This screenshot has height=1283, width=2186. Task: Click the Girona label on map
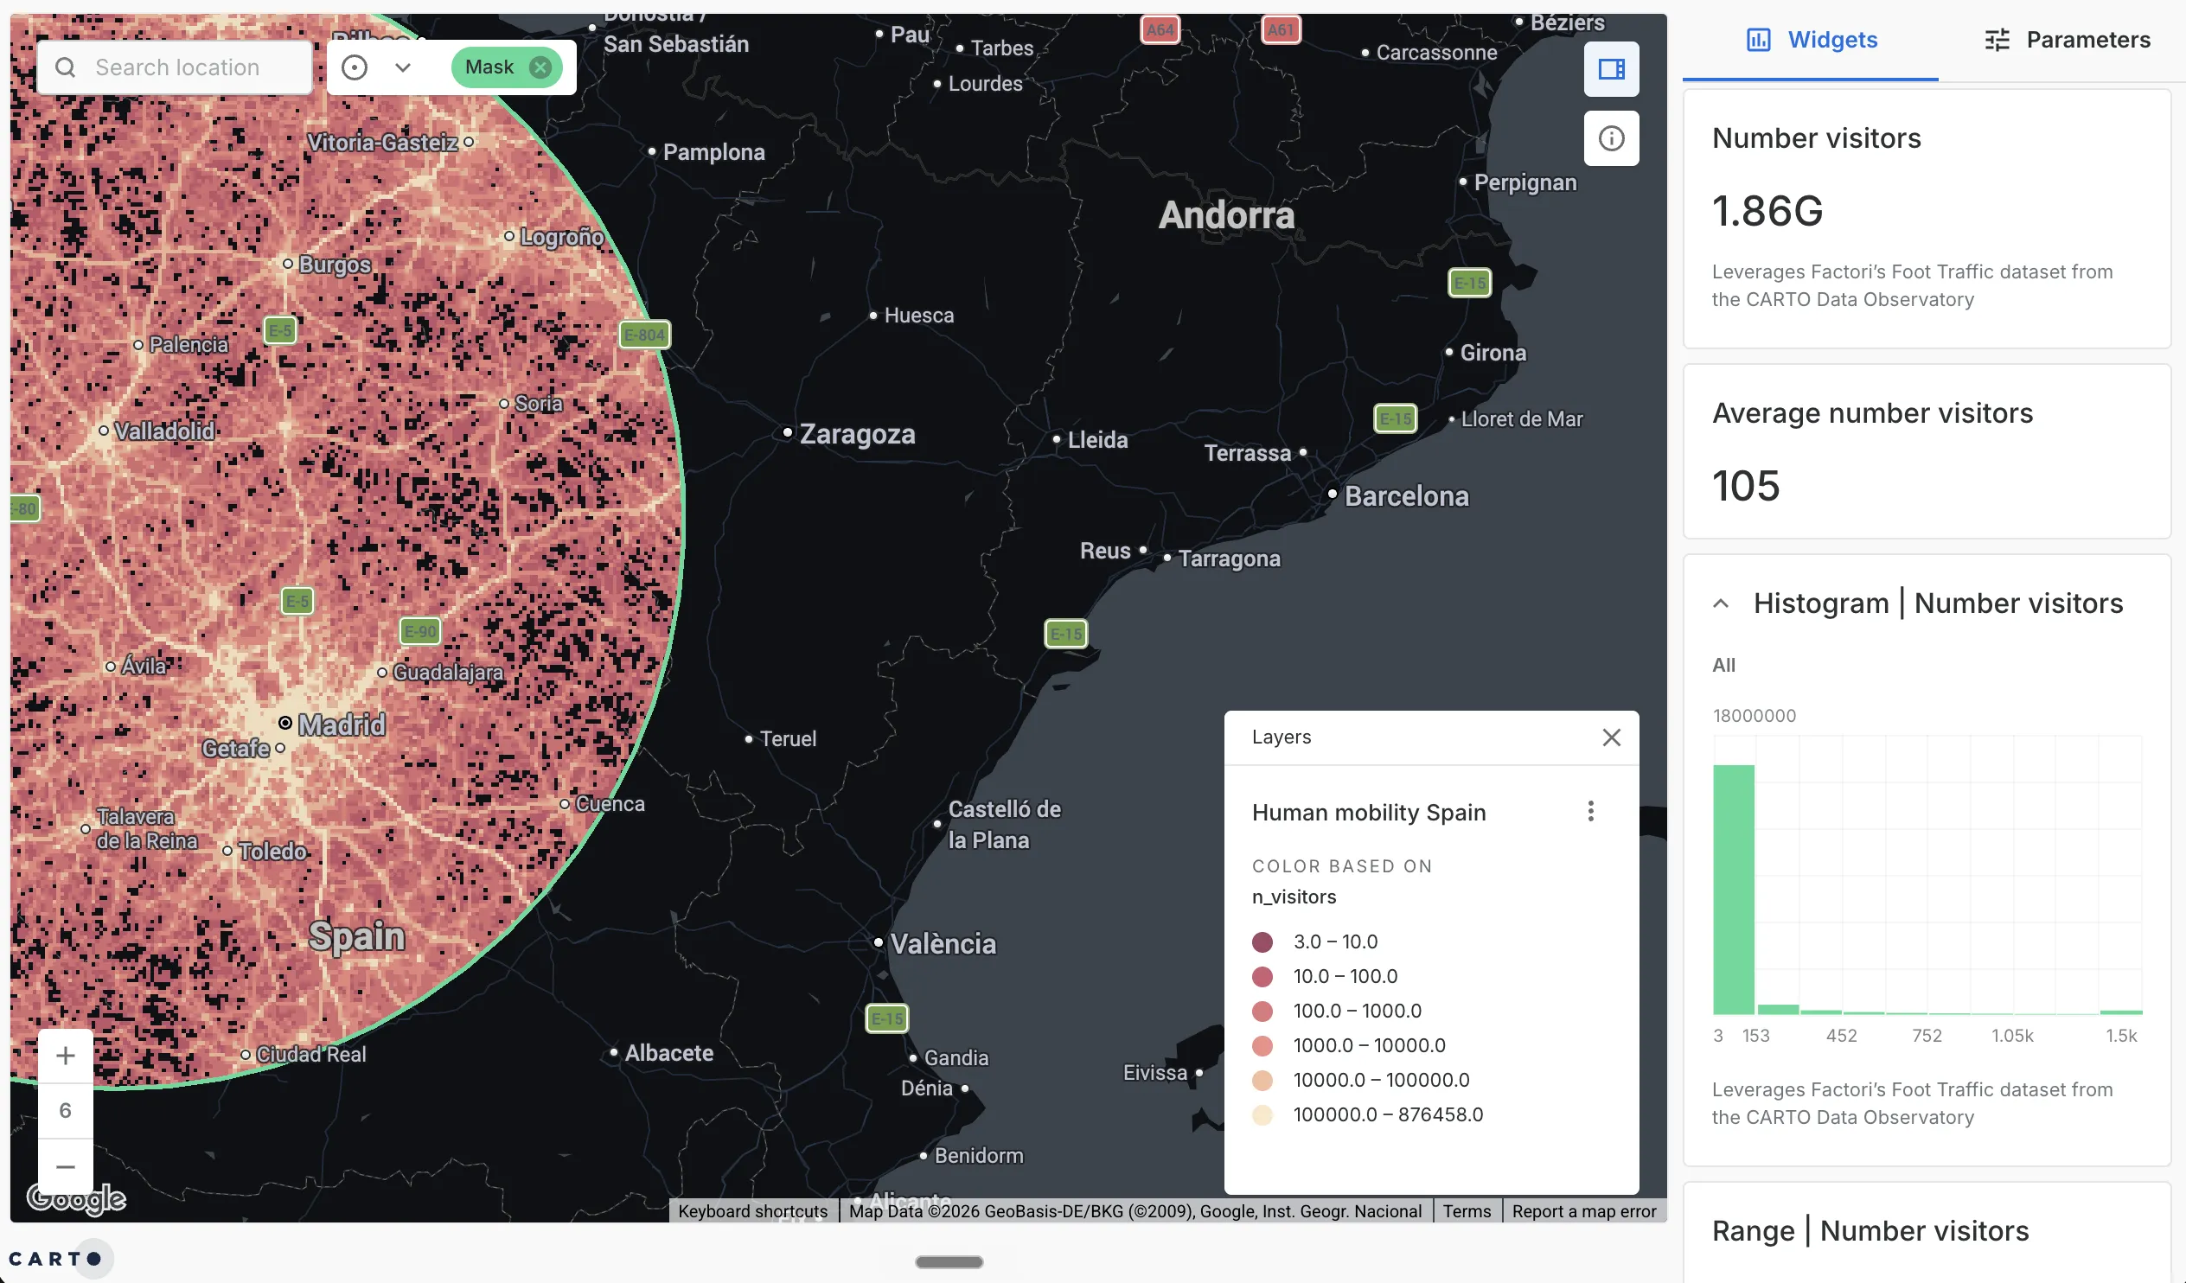1492,353
